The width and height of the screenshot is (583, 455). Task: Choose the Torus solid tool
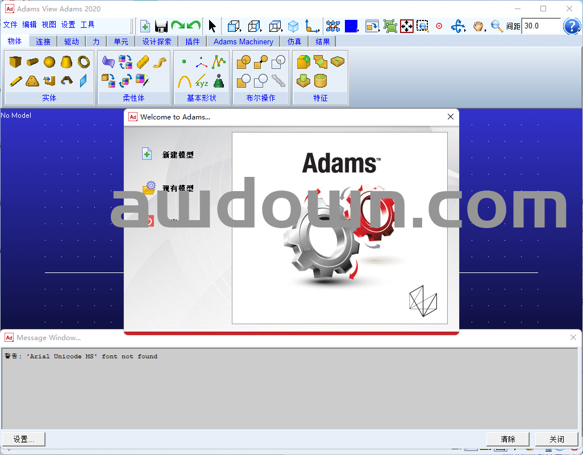pyautogui.click(x=84, y=61)
